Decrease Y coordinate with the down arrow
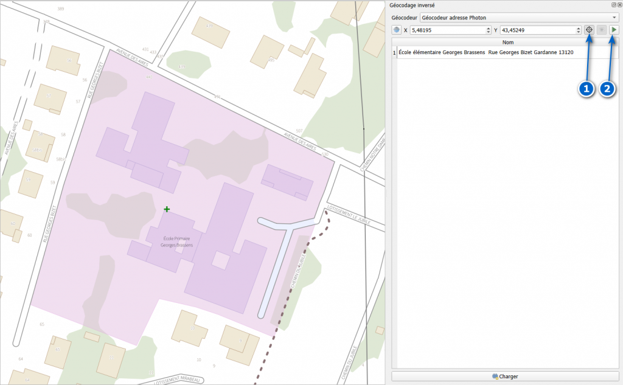 tap(579, 32)
